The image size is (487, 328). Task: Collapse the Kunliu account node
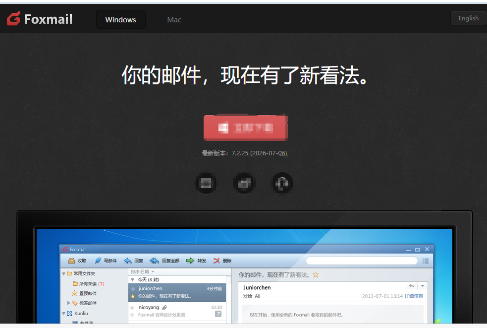click(63, 314)
